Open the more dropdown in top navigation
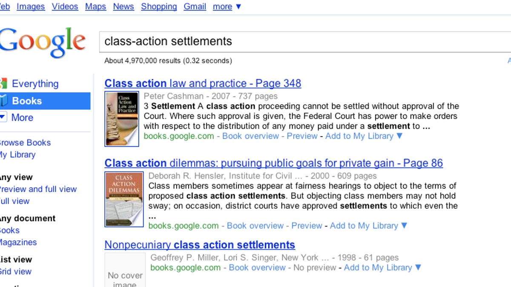The height and width of the screenshot is (287, 511). (x=222, y=6)
